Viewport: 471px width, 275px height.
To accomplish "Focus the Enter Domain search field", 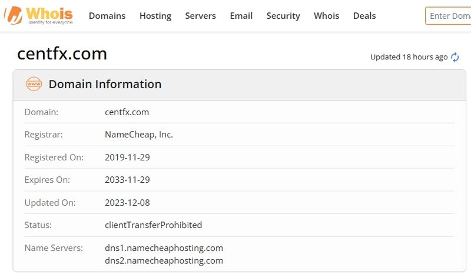I will pyautogui.click(x=448, y=16).
